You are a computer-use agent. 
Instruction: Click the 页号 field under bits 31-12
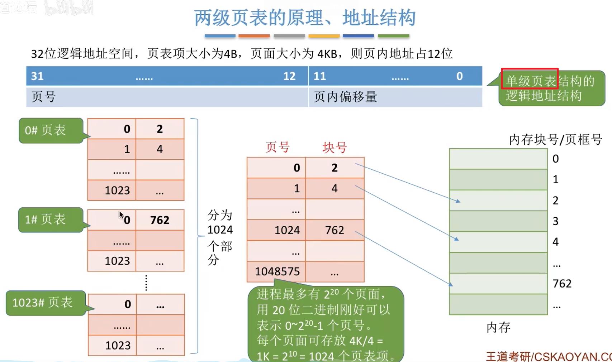[x=167, y=97]
